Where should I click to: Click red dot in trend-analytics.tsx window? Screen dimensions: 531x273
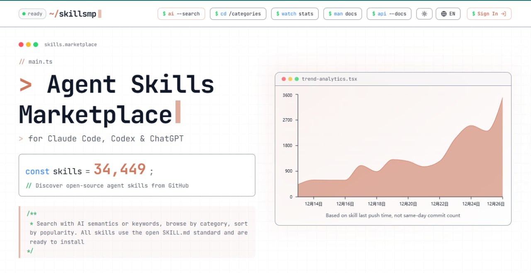click(x=284, y=79)
